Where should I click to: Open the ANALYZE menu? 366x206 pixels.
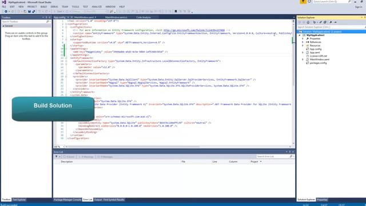pyautogui.click(x=97, y=7)
